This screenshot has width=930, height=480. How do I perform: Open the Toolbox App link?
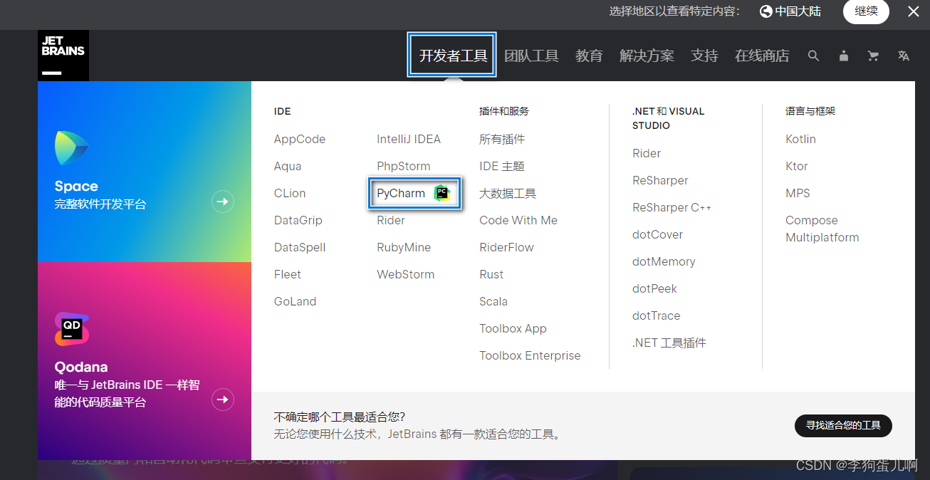pyautogui.click(x=513, y=328)
